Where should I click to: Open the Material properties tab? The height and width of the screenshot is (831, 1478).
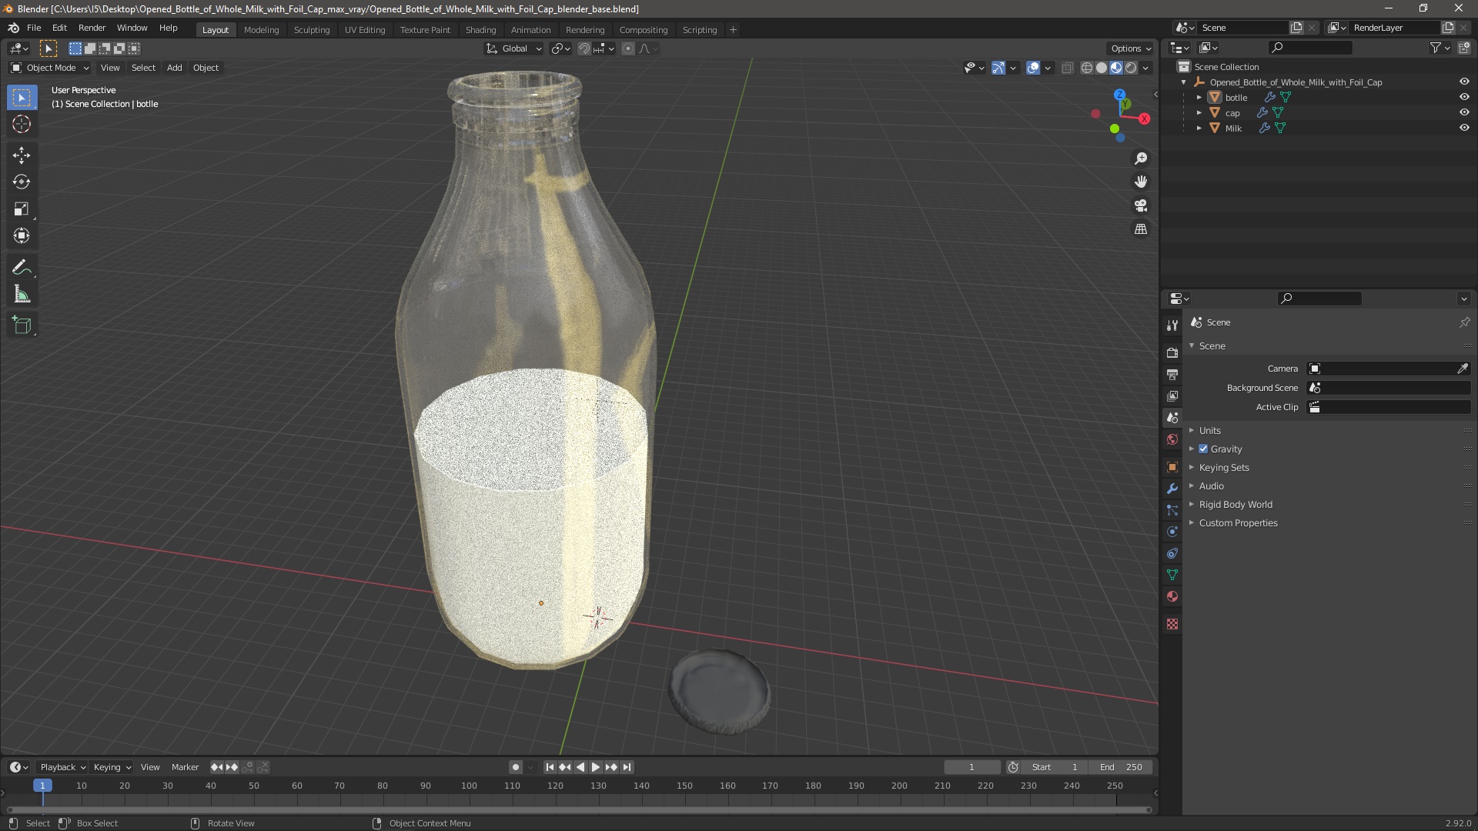(x=1172, y=596)
